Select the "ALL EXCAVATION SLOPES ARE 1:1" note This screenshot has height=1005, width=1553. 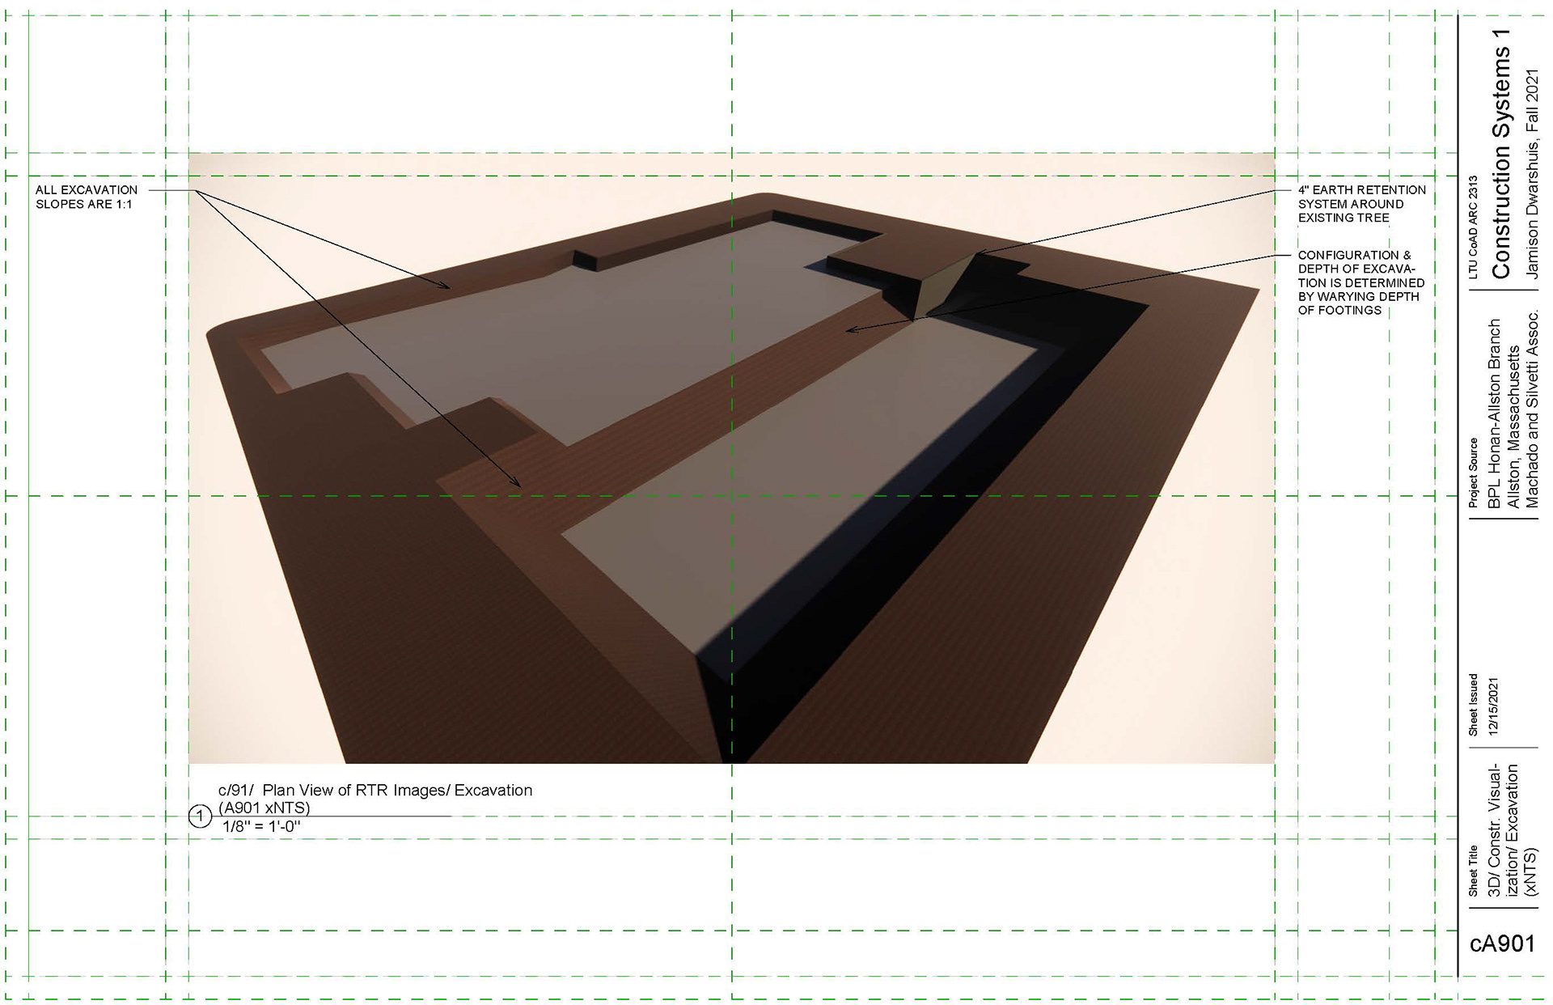87,197
